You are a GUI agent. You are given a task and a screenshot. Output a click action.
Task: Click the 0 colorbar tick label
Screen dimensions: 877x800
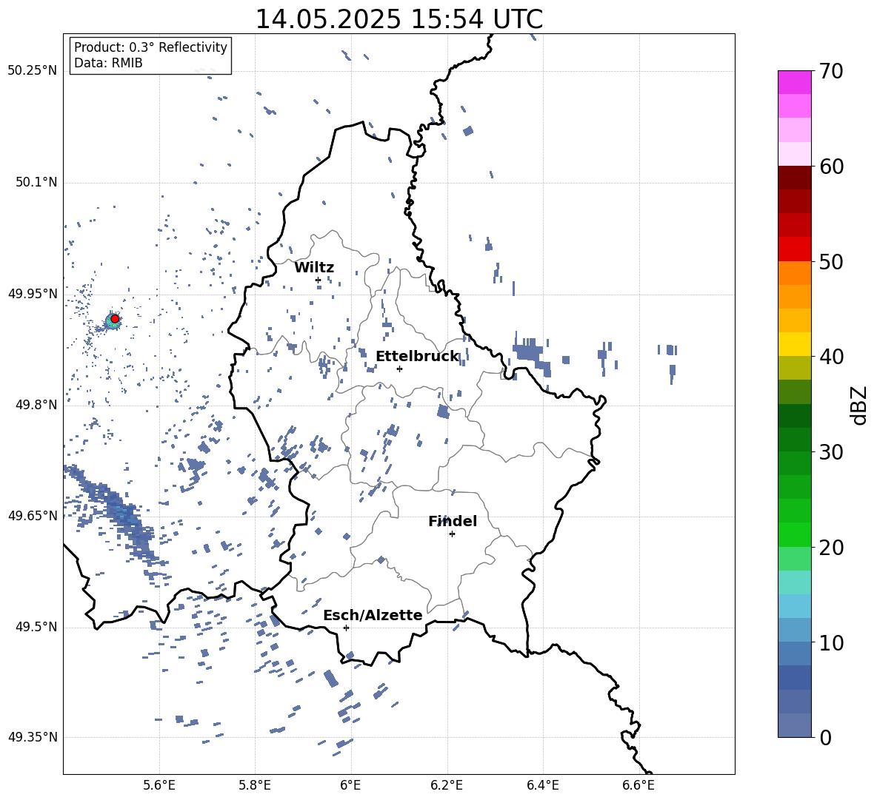(x=825, y=737)
